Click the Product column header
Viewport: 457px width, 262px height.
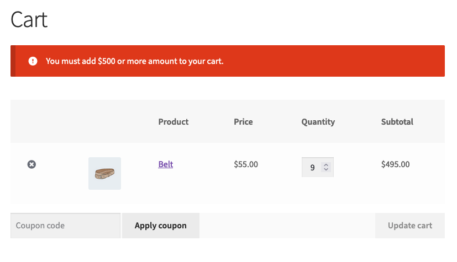(x=173, y=122)
